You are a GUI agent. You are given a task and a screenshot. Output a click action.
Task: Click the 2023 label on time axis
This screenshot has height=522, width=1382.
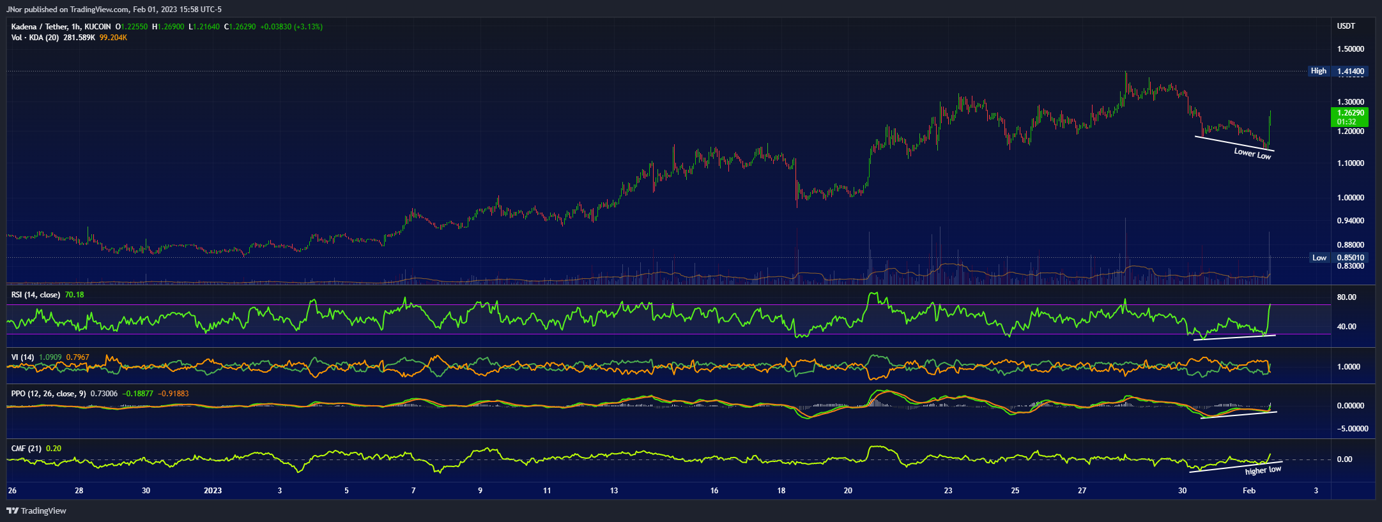213,491
